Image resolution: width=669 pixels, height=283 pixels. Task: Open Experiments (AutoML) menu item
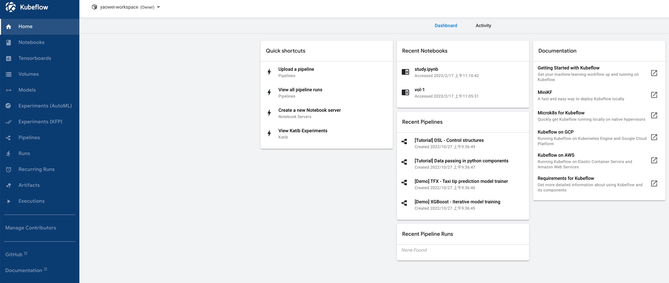coord(40,106)
